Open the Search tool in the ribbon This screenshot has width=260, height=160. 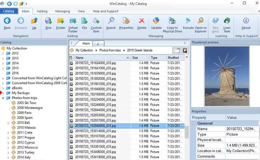pyautogui.click(x=111, y=23)
